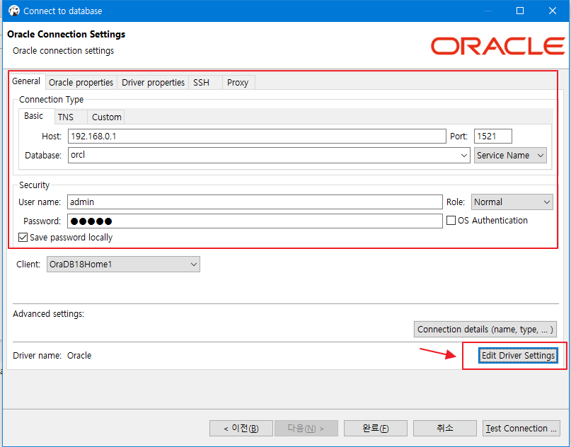Open the Service Name dropdown

pos(510,156)
